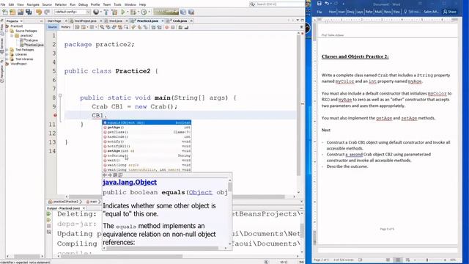
Task: Click the Build Project hammer icon
Action: click(x=106, y=12)
